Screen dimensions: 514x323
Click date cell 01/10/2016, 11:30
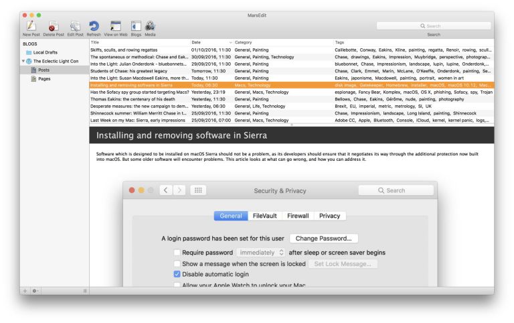211,50
